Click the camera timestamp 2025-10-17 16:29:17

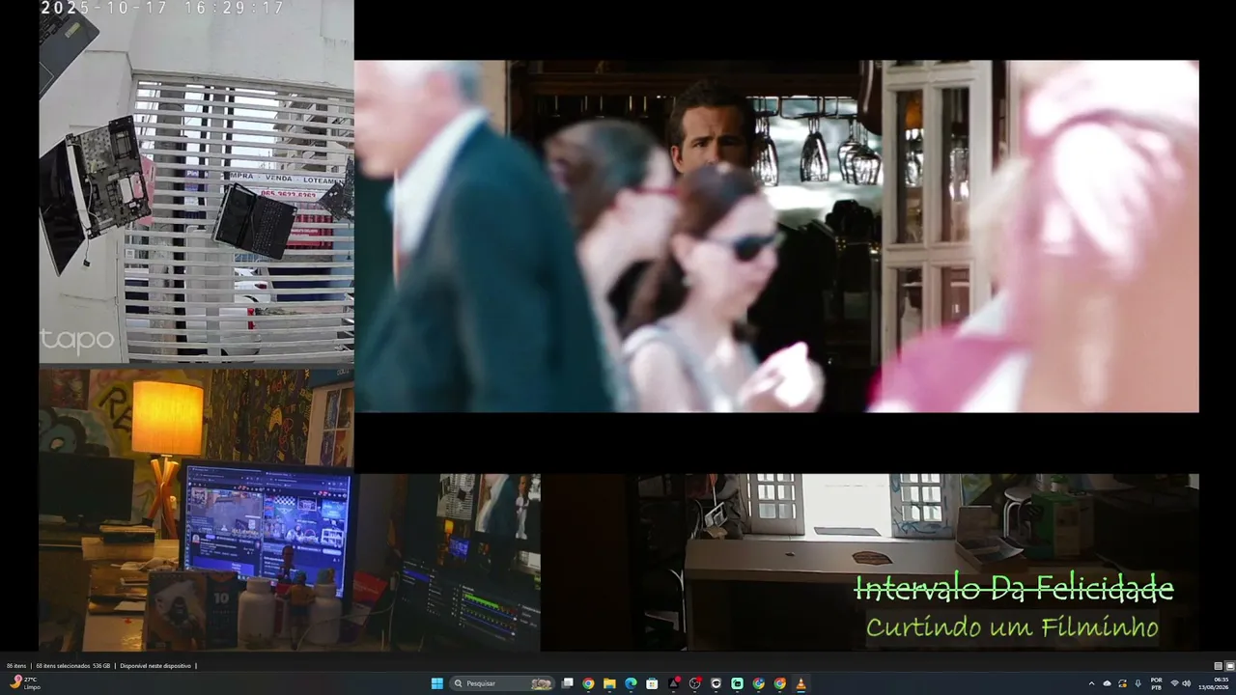[162, 8]
